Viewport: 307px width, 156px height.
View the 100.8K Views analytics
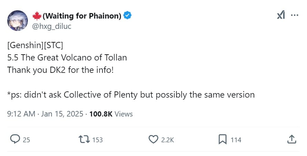pos(111,114)
